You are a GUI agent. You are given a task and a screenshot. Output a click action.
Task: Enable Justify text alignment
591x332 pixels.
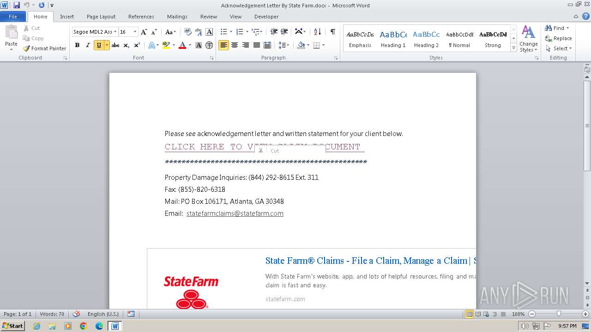tap(256, 45)
